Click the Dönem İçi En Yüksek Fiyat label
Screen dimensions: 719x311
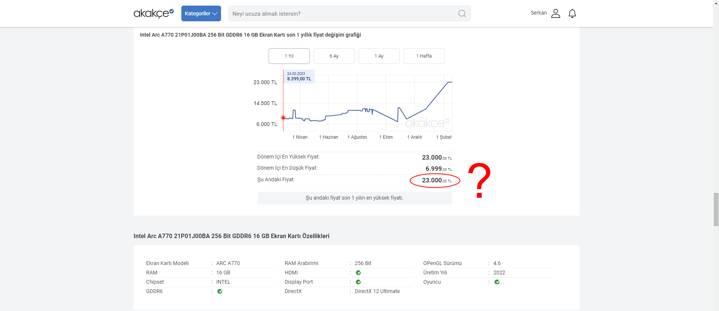tap(288, 157)
